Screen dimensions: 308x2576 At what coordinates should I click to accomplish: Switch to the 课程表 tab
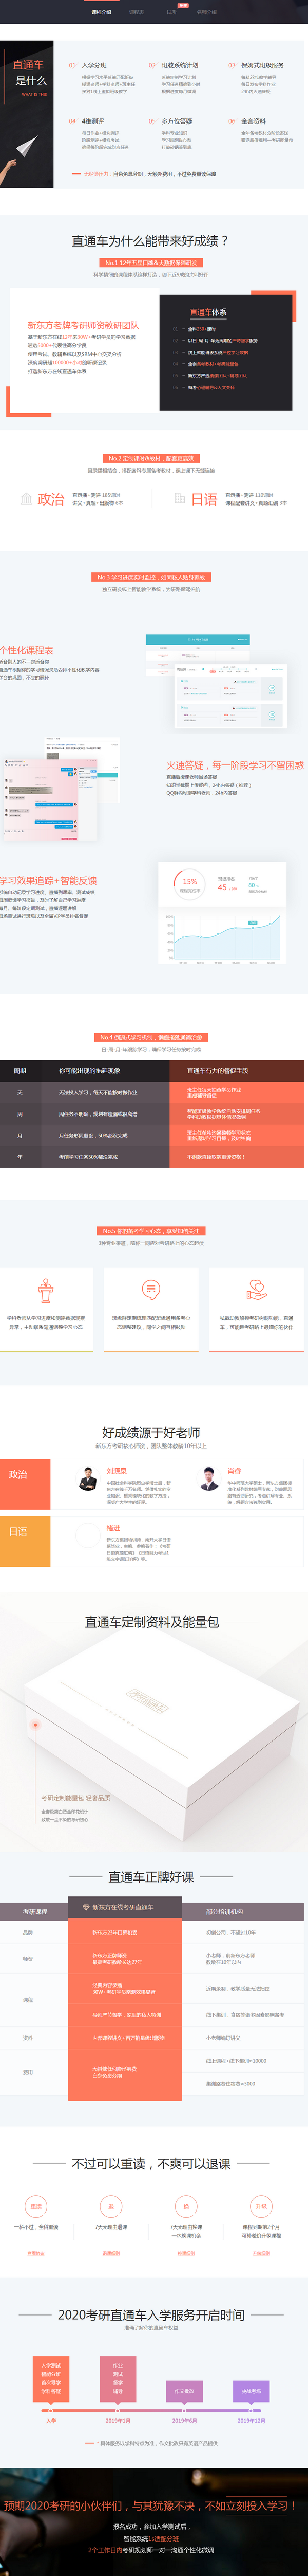pos(137,12)
